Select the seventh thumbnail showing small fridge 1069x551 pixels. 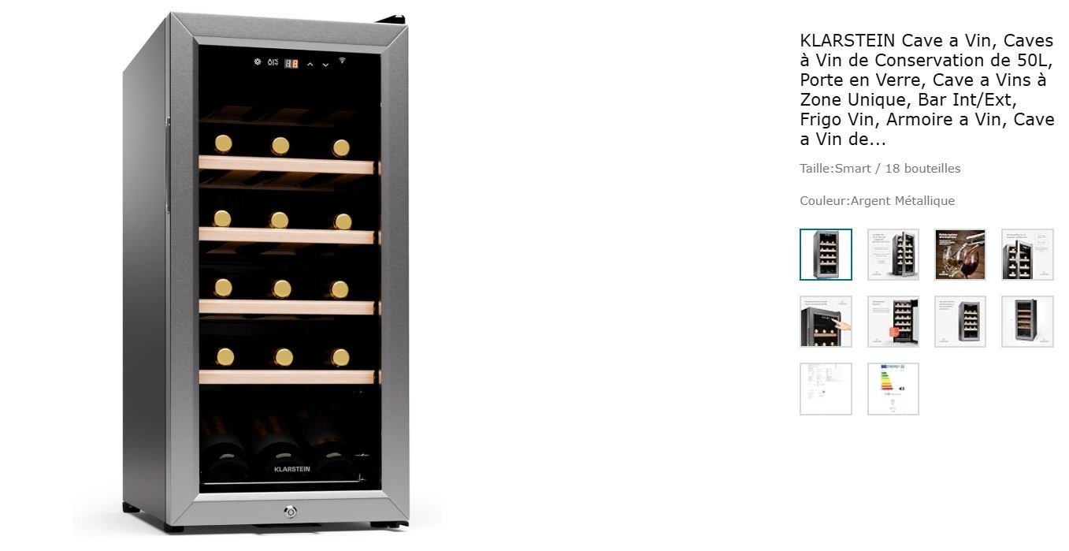[960, 322]
